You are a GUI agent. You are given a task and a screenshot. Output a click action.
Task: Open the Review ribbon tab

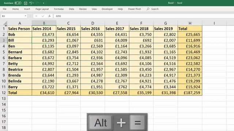83,9
